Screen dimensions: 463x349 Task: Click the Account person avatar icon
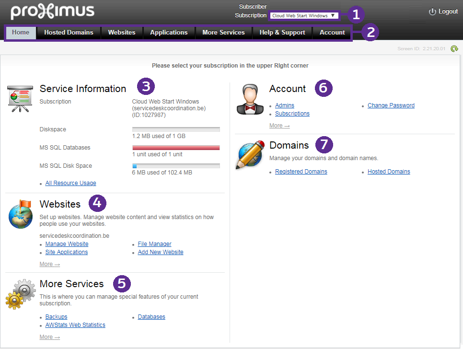click(250, 99)
